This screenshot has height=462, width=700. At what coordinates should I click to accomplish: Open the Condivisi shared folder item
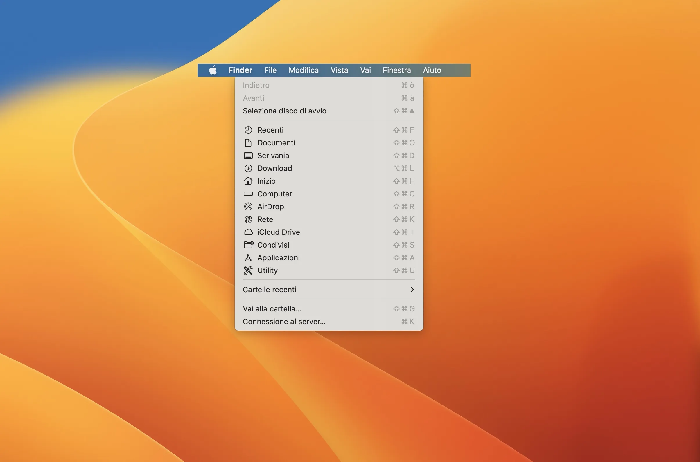[x=273, y=245]
